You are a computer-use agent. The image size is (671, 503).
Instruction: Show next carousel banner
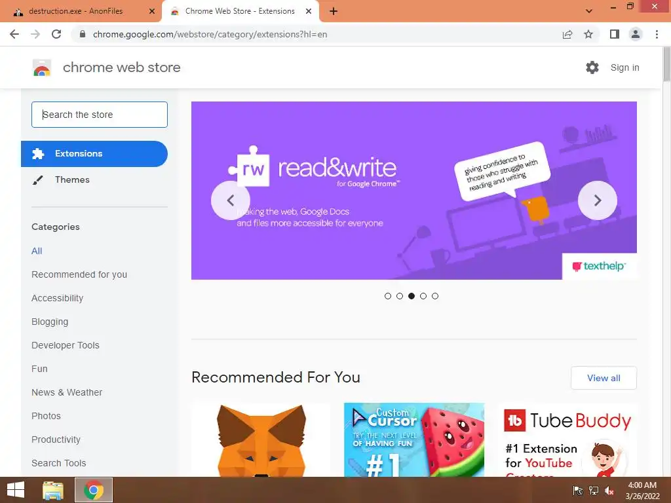[598, 200]
